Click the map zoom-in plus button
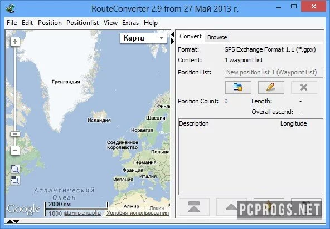The height and width of the screenshot is (229, 330). tap(15, 42)
